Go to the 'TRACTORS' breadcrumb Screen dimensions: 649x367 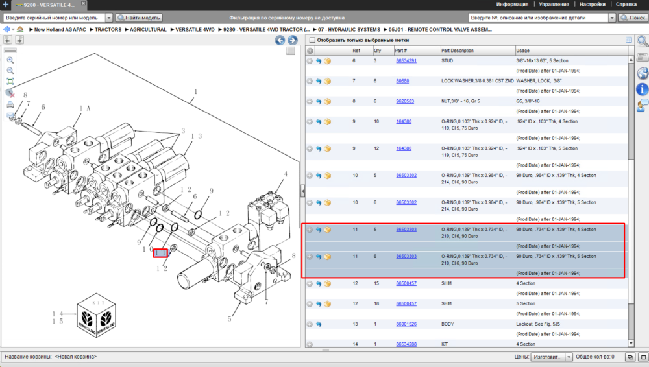tap(108, 29)
